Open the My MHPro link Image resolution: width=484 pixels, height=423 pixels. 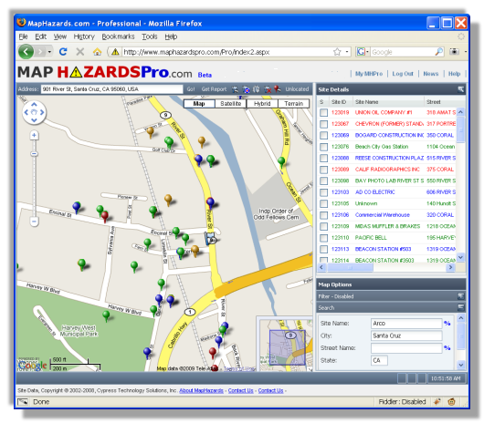pyautogui.click(x=369, y=74)
